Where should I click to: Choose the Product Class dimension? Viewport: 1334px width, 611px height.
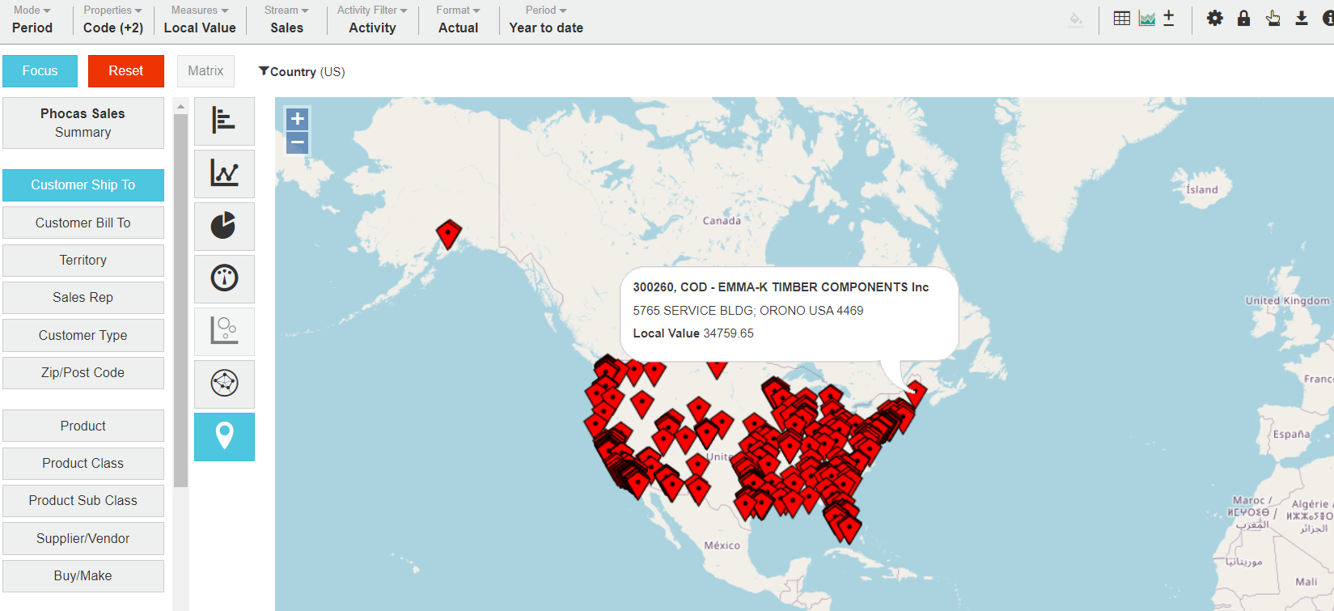(83, 464)
